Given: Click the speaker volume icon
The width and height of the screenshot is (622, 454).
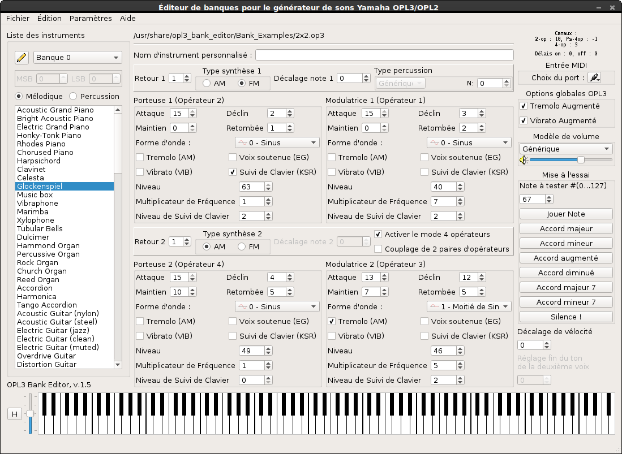Looking at the screenshot, I should 523,160.
